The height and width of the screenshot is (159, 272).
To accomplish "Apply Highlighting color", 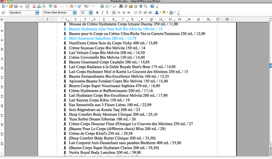I will pyautogui.click(x=164, y=12).
